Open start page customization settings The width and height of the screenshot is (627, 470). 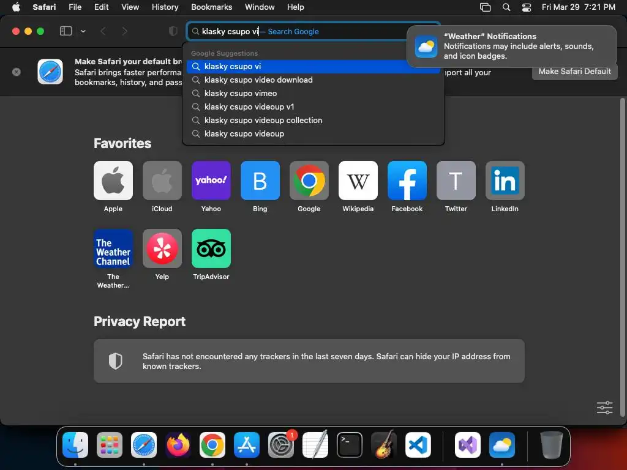tap(604, 408)
